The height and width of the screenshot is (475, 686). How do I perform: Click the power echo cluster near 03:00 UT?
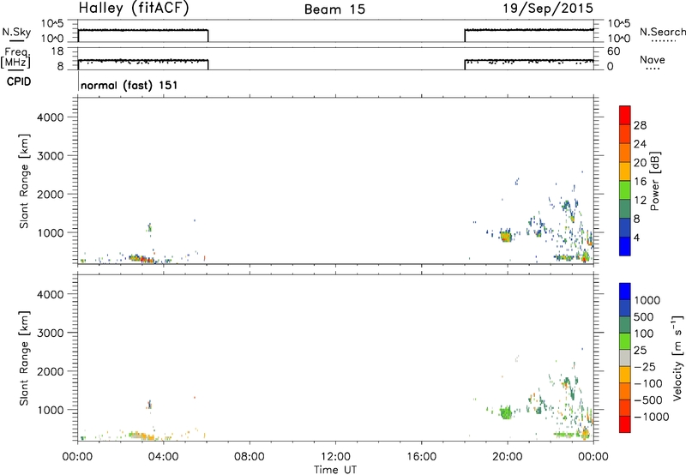(x=141, y=259)
